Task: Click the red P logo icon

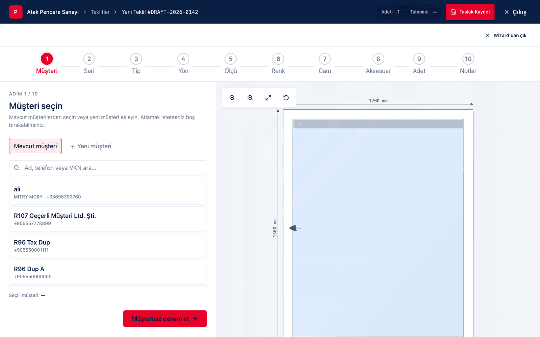Action: [16, 12]
